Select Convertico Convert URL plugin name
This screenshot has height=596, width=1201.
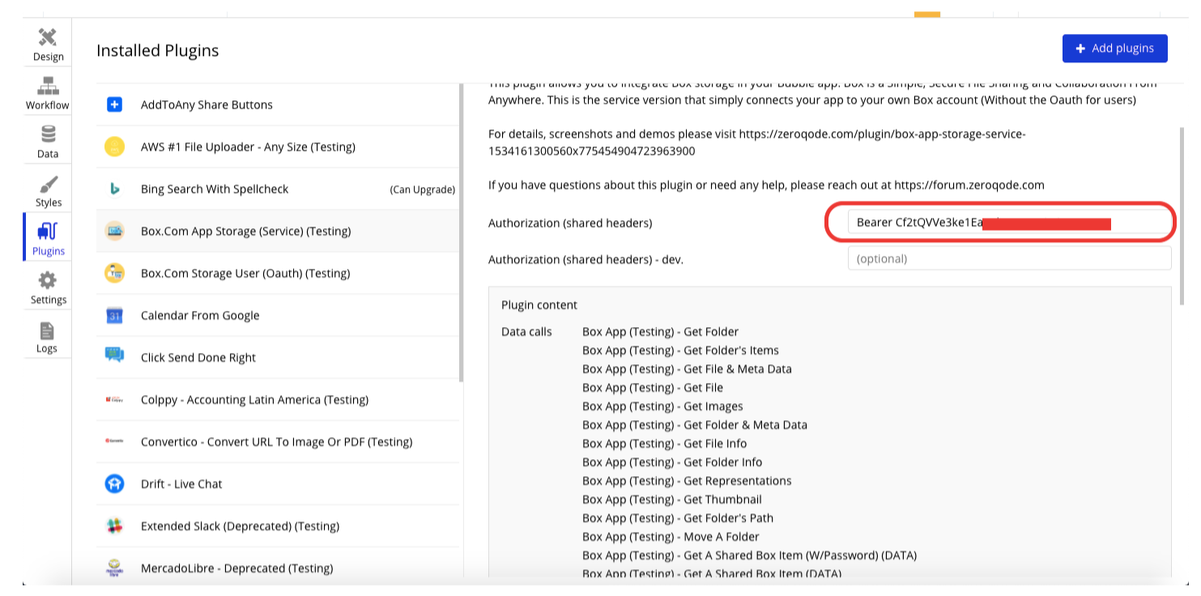tap(277, 441)
